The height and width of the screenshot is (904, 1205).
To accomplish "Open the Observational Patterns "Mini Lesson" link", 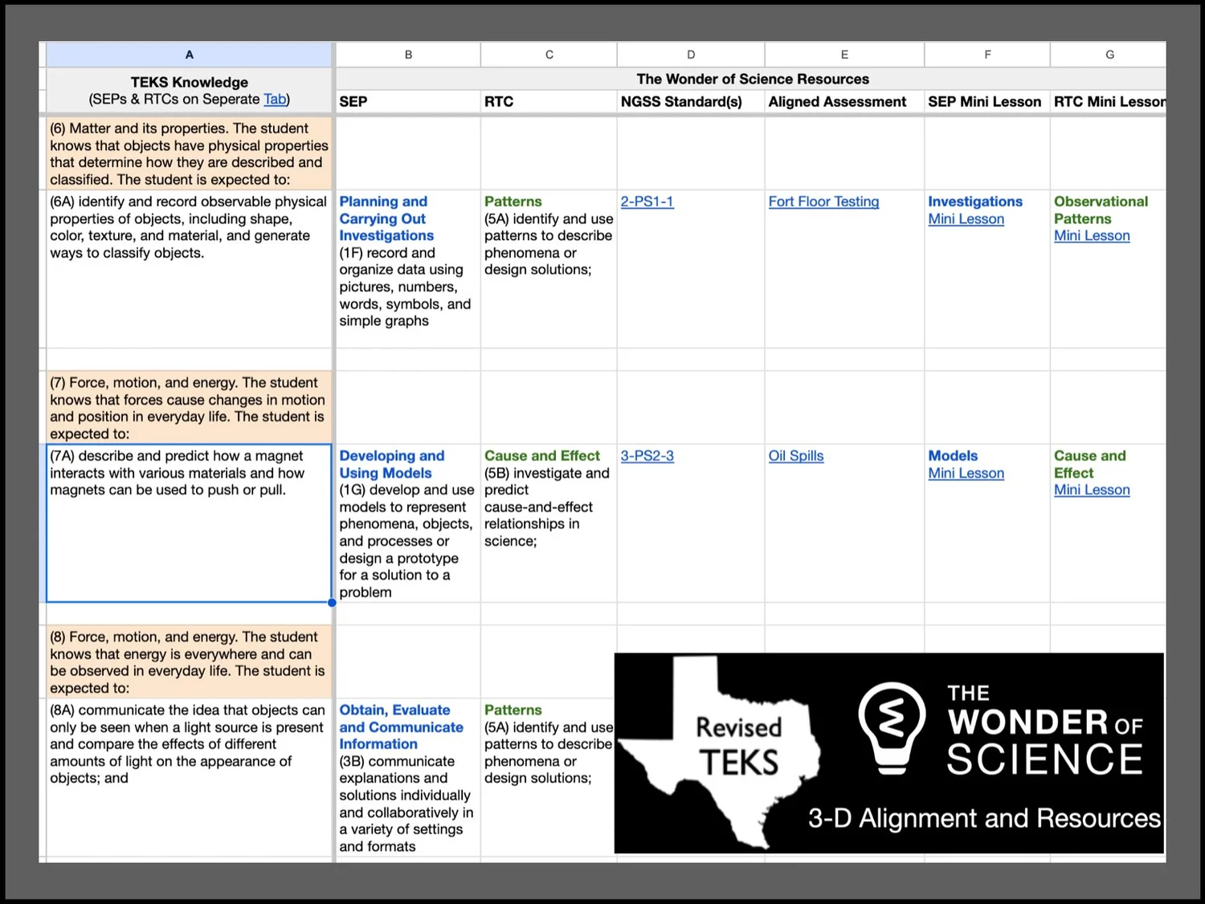I will [1091, 235].
